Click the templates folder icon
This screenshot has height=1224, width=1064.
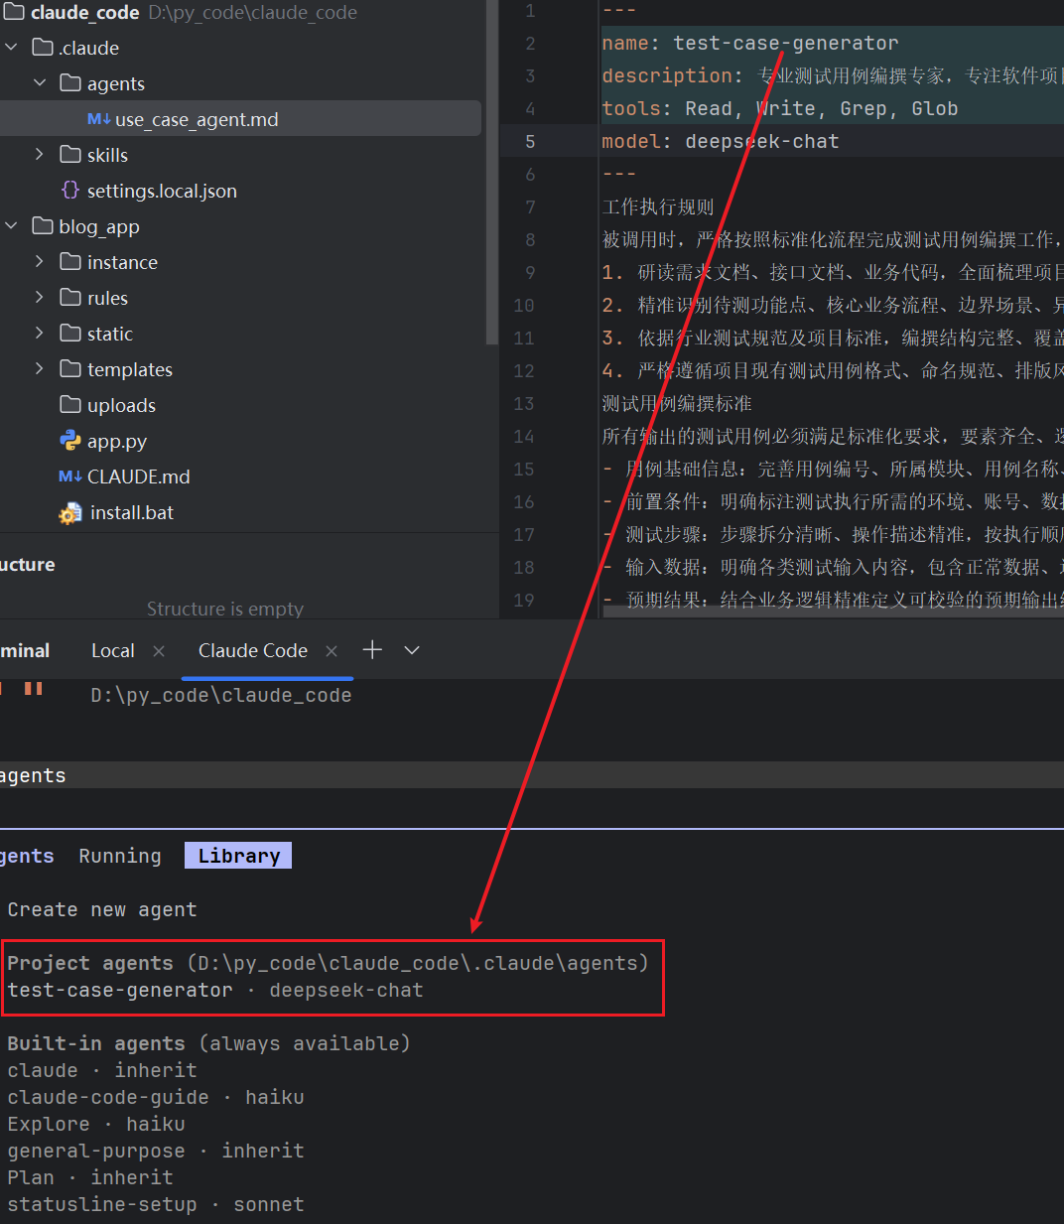[70, 369]
